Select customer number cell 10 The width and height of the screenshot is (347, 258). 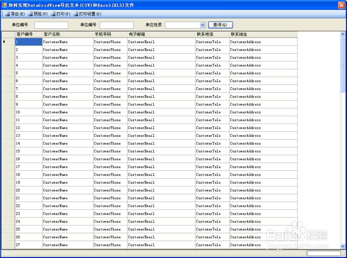coord(28,112)
